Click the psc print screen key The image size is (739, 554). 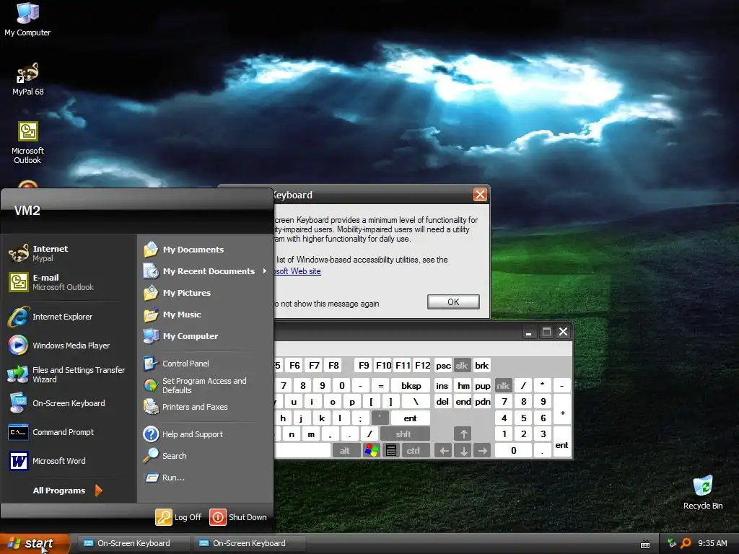pos(443,366)
